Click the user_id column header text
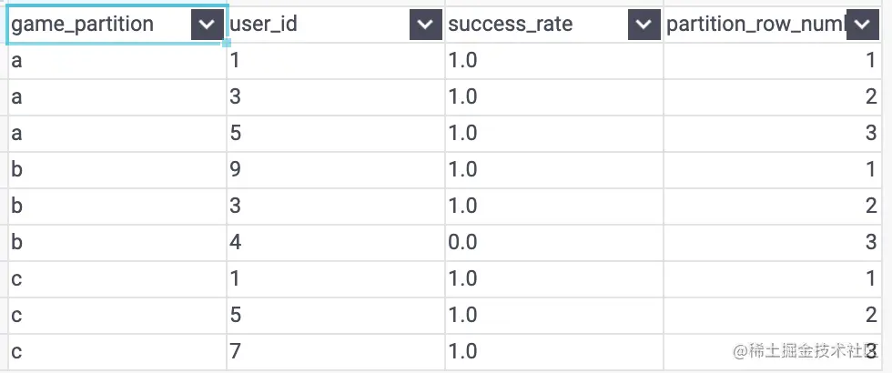 264,25
